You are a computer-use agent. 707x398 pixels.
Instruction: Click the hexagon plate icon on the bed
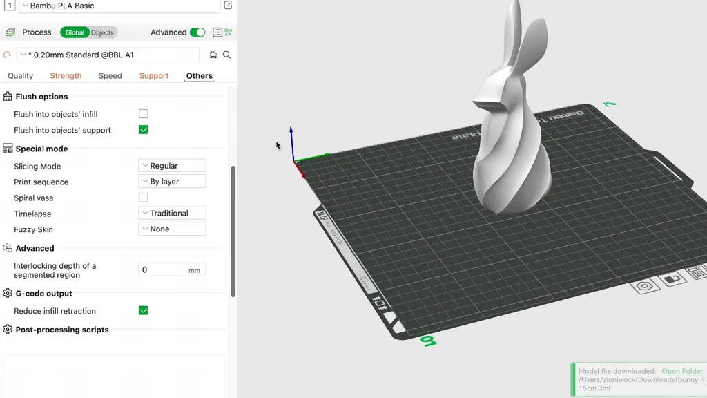point(645,286)
